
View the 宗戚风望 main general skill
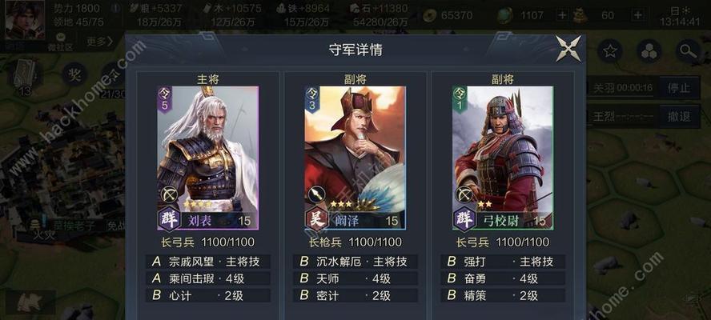(208, 262)
